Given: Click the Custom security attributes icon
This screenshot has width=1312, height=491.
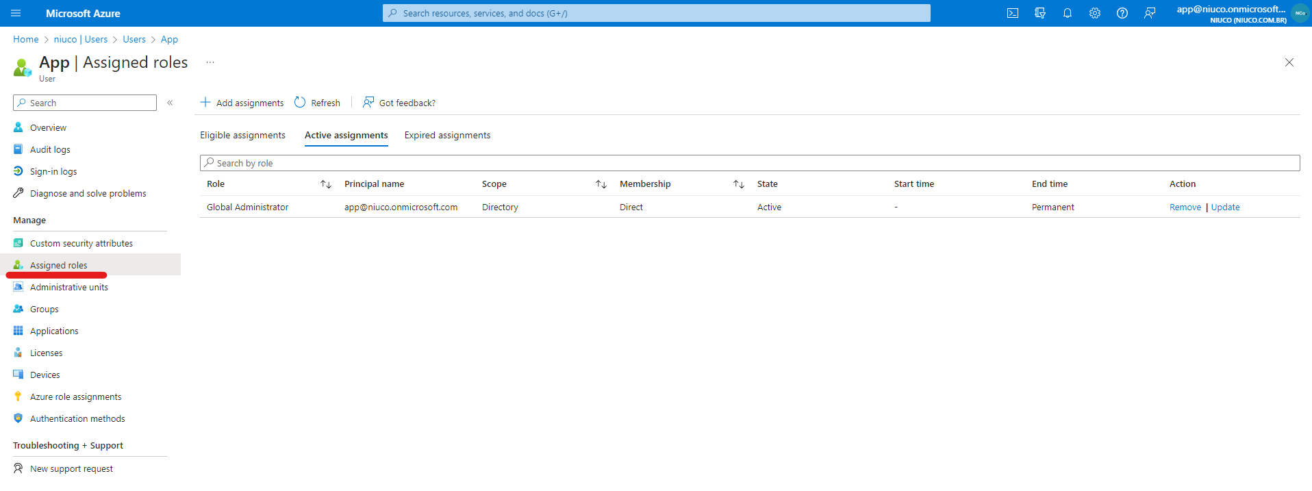Looking at the screenshot, I should 18,243.
